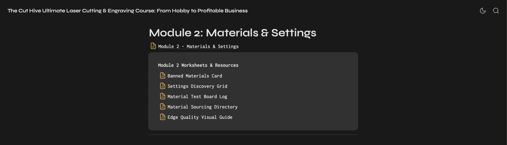The height and width of the screenshot is (145, 507).
Task: Click the Edge Quality Visual Guide page icon
Action: (x=163, y=117)
